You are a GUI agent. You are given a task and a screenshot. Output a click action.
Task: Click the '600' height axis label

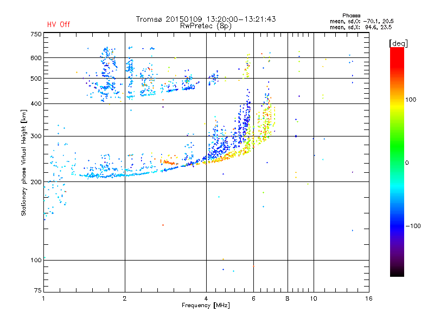pos(36,58)
